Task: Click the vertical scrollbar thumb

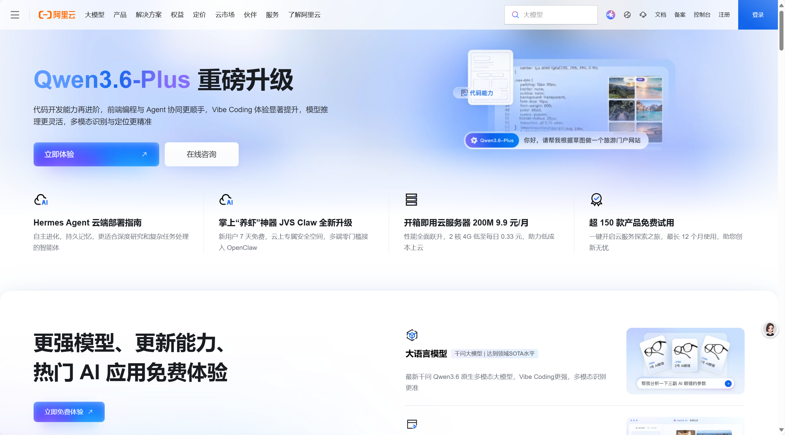Action: [x=781, y=30]
